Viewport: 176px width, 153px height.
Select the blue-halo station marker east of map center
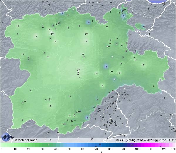point(106,67)
